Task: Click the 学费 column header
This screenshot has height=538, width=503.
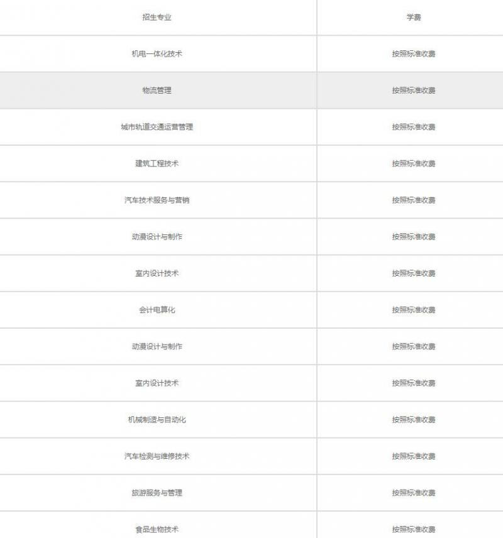Action: 413,18
